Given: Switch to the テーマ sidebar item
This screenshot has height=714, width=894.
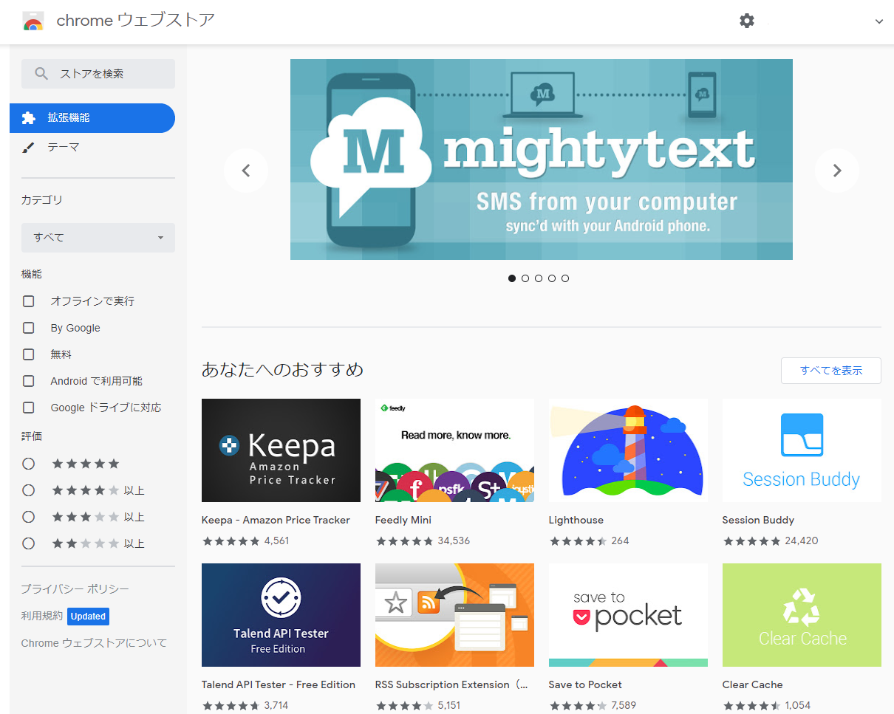Looking at the screenshot, I should [x=63, y=148].
